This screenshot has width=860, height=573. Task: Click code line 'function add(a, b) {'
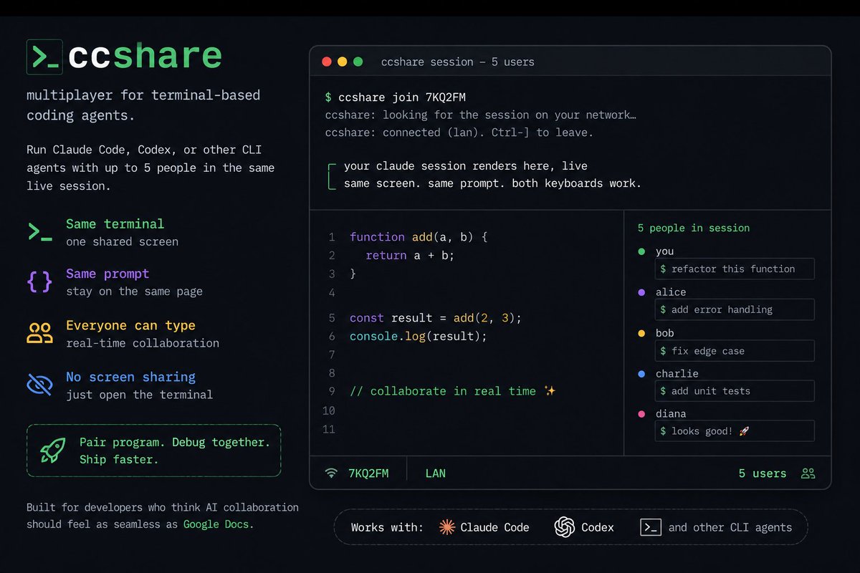pyautogui.click(x=419, y=236)
